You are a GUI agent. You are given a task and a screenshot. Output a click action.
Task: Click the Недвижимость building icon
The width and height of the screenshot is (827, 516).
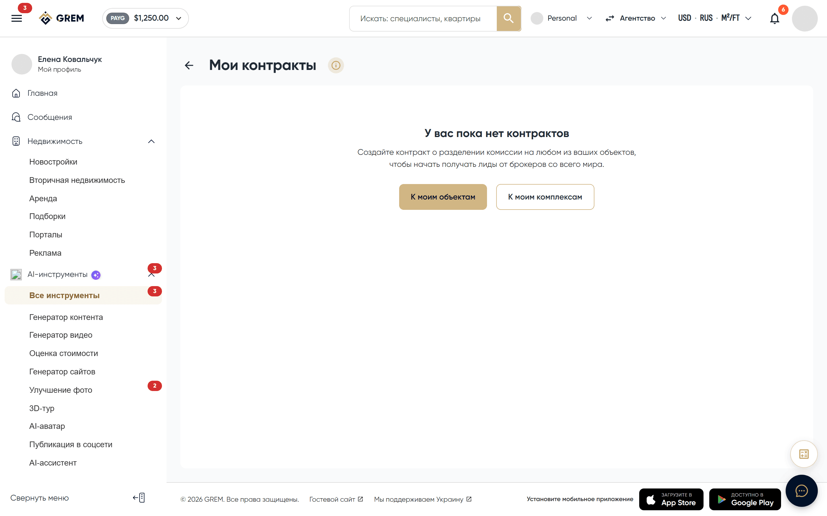(16, 141)
